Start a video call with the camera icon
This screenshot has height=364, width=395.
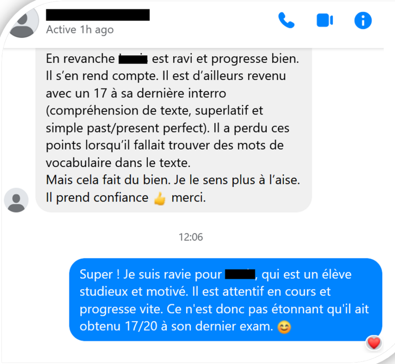tap(325, 20)
